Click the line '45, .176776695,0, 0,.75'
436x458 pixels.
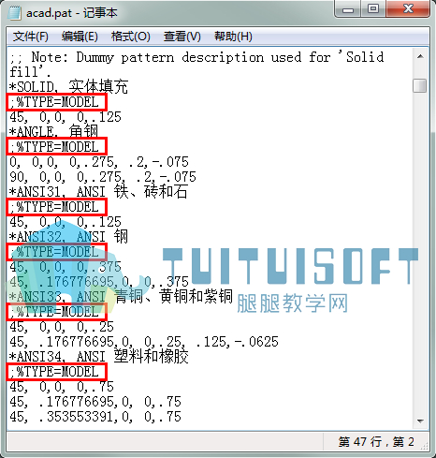(x=95, y=402)
